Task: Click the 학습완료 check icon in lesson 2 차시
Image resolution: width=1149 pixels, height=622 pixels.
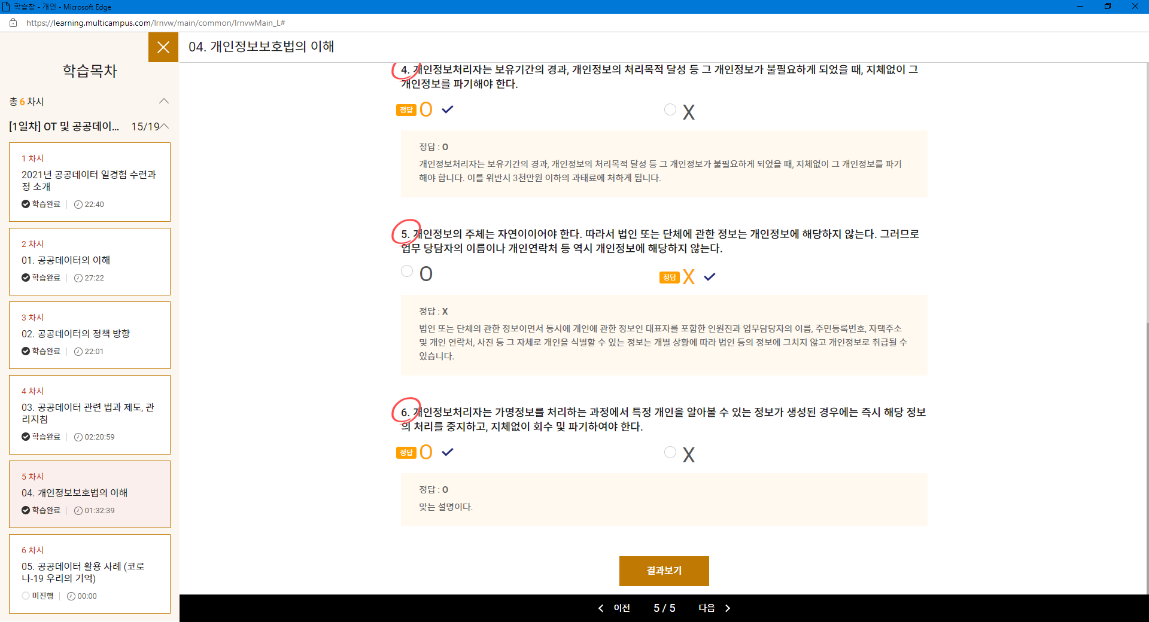Action: click(26, 278)
